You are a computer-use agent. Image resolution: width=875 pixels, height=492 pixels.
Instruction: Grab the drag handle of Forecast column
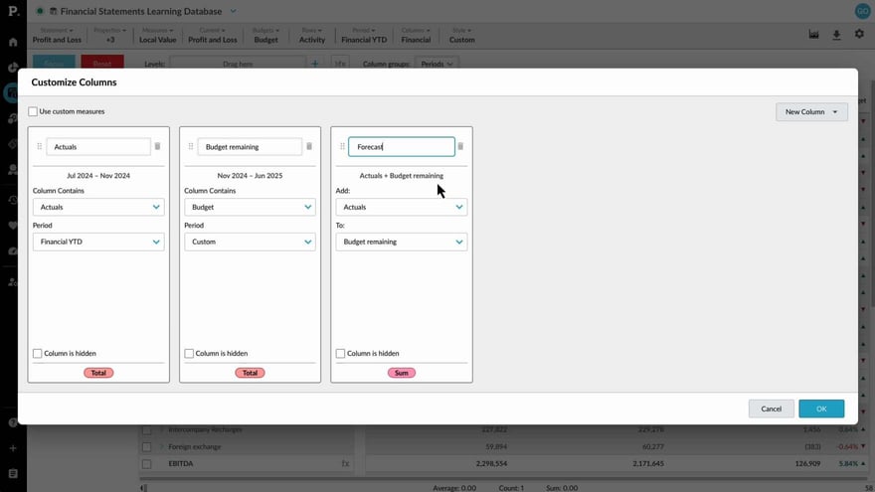(342, 147)
